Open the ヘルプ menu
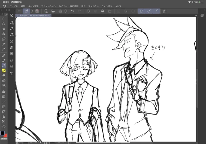Image resolution: width=206 pixels, height=144 pixels. (x=118, y=6)
